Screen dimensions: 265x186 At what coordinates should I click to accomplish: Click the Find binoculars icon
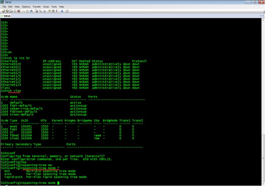click(31, 11)
